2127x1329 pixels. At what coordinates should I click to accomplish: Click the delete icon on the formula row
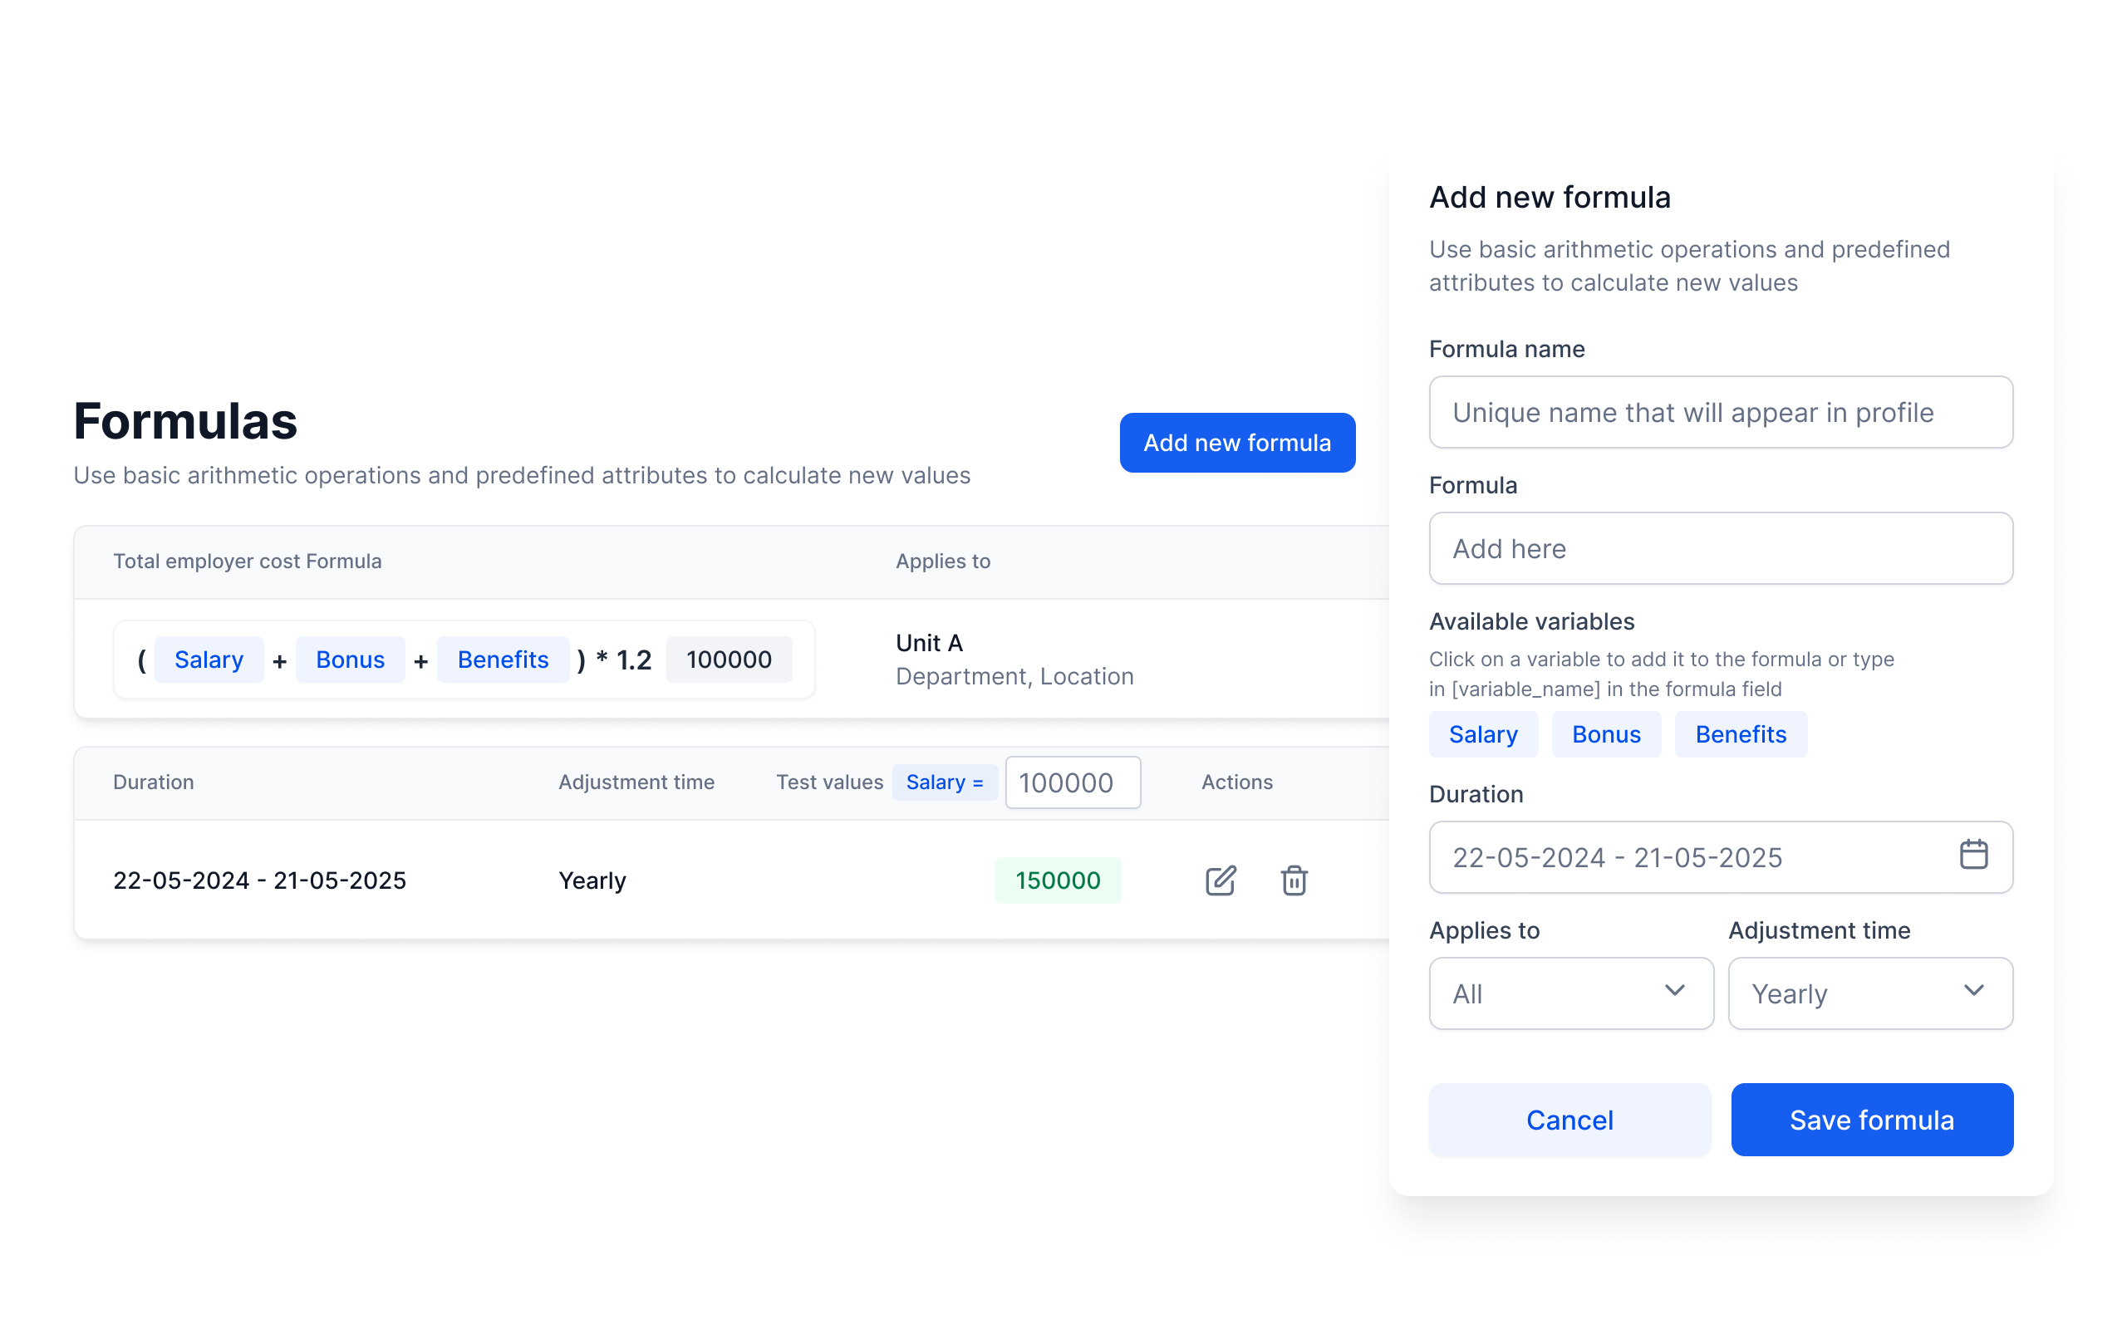[x=1294, y=879]
